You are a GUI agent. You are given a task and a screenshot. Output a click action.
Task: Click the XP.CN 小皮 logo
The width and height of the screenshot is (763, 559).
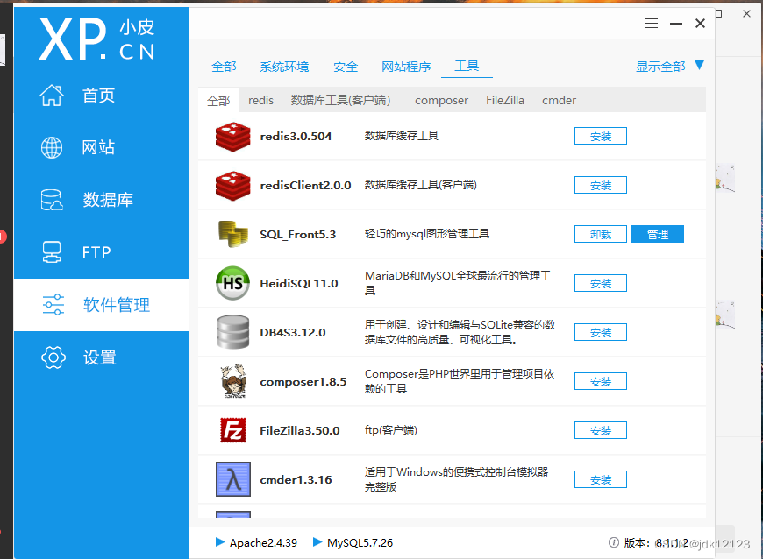click(x=96, y=39)
